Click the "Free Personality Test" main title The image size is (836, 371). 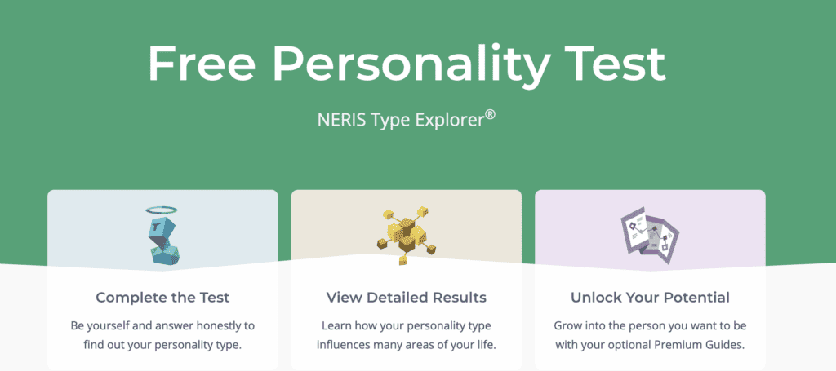tap(406, 63)
